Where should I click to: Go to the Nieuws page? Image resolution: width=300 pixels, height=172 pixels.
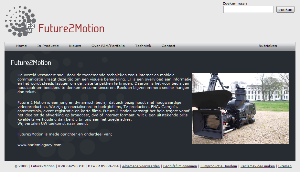(75, 46)
